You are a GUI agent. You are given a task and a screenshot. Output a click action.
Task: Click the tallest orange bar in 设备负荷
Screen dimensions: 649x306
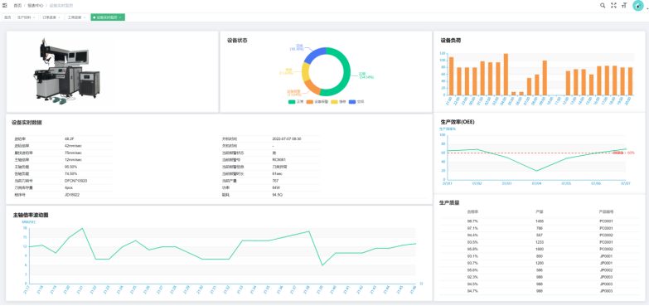(506, 75)
